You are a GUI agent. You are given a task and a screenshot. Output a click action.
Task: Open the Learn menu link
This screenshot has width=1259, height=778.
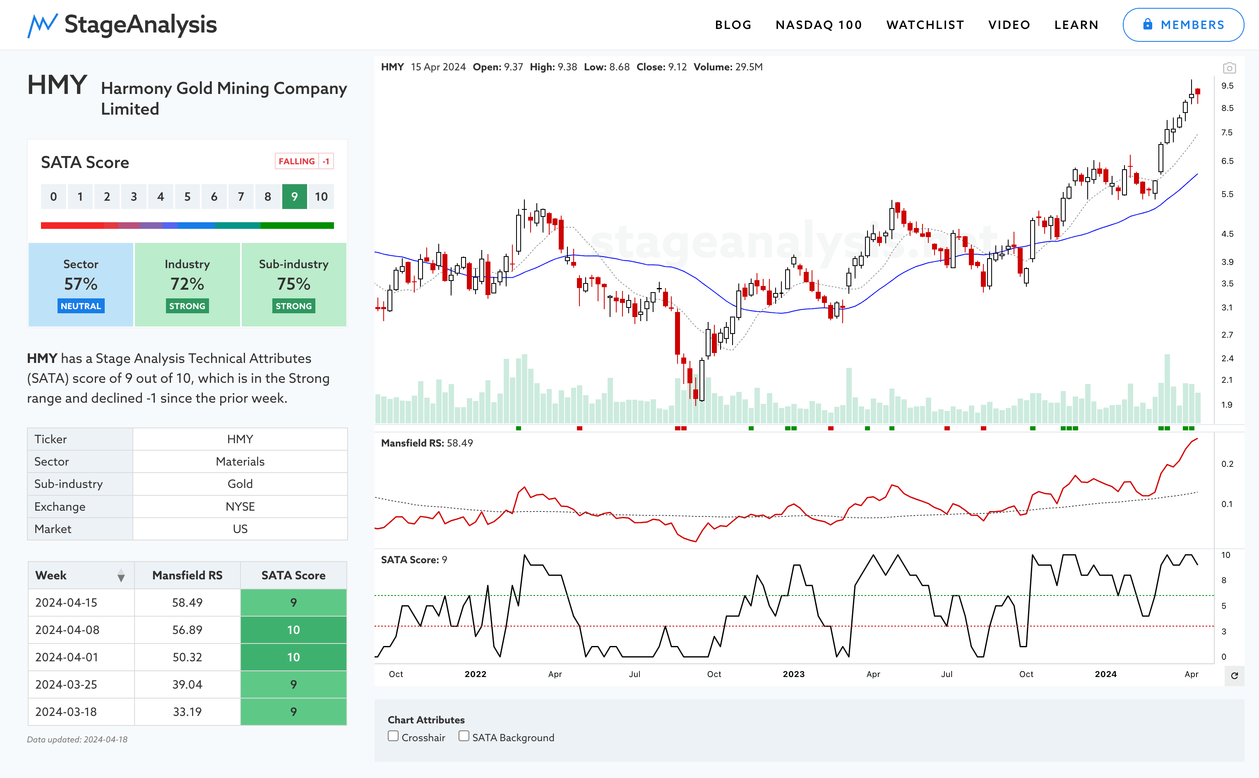tap(1076, 25)
